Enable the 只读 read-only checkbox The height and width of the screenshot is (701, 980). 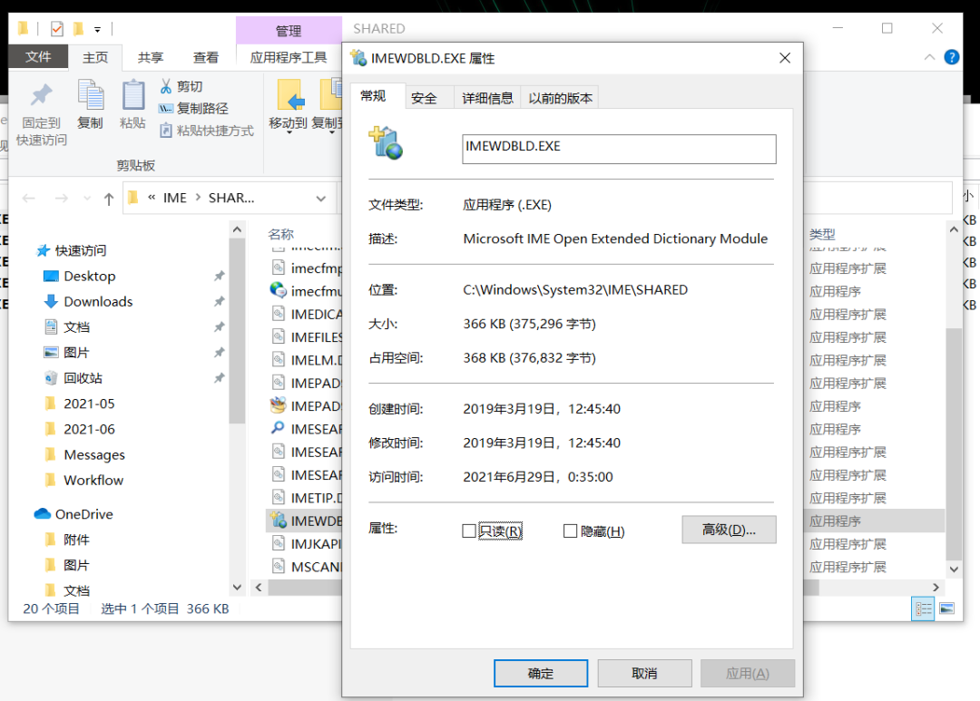[x=469, y=531]
